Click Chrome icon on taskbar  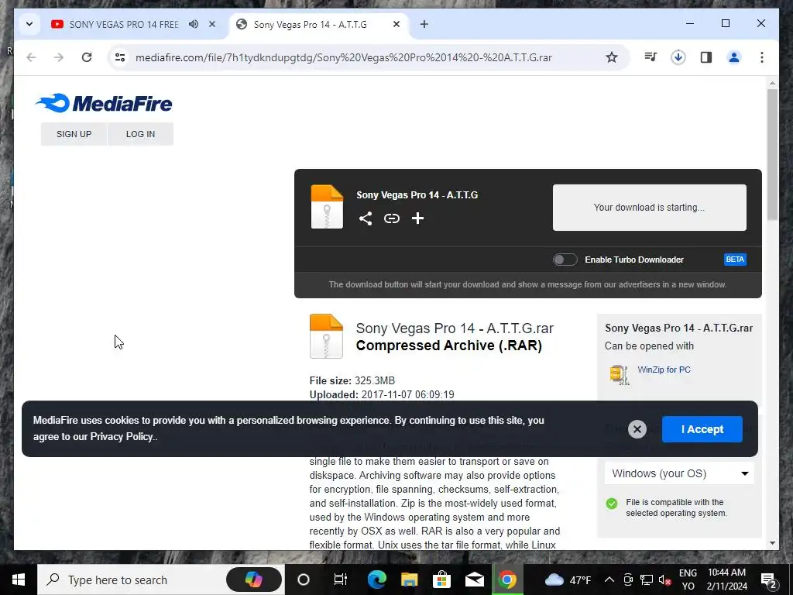[506, 580]
